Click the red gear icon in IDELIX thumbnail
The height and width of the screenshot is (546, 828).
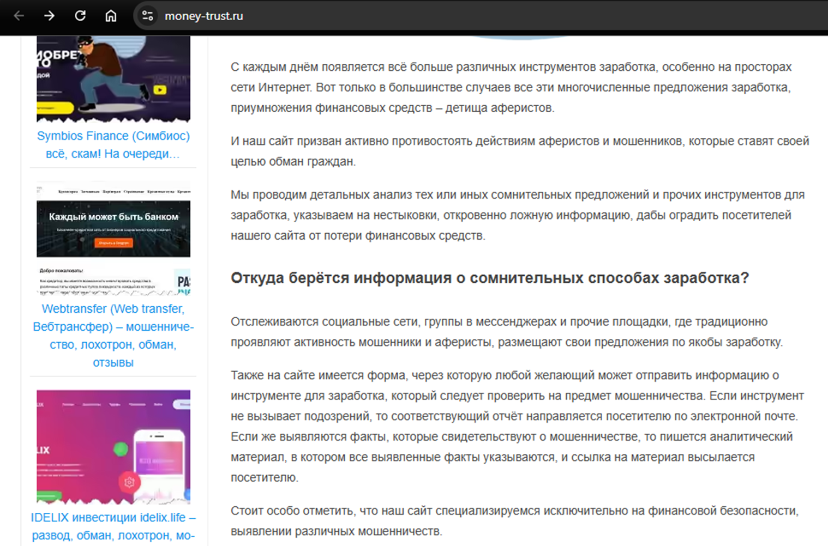129,482
